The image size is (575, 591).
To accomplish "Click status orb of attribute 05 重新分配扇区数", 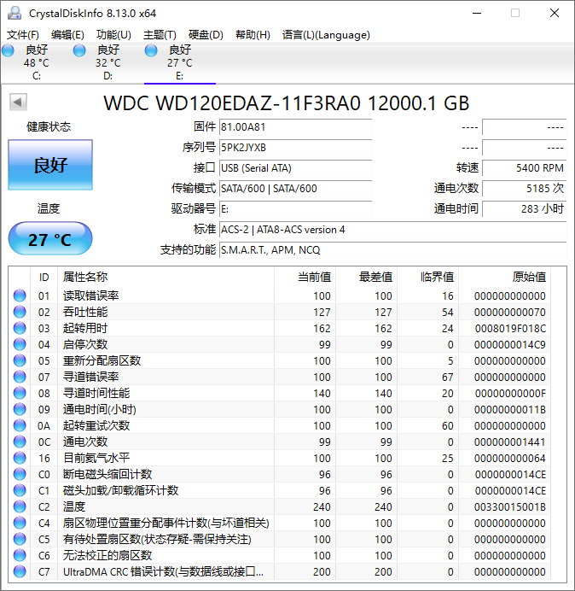I will (20, 360).
